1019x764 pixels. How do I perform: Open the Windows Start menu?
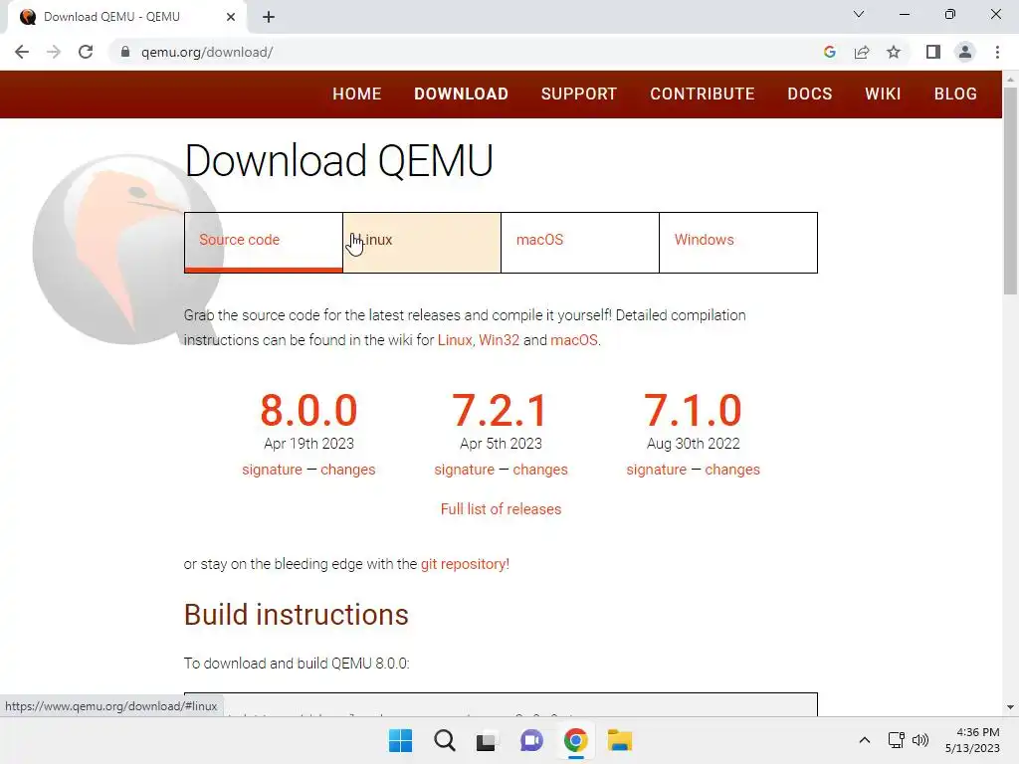(x=400, y=740)
